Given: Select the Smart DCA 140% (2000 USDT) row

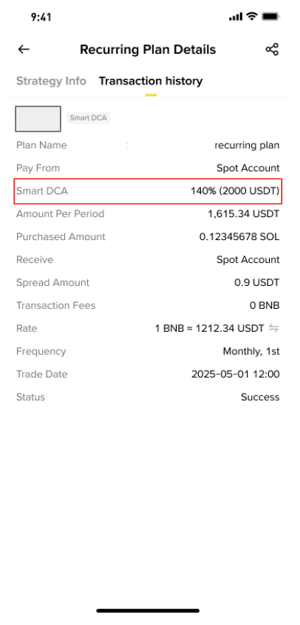Looking at the screenshot, I should tap(148, 191).
